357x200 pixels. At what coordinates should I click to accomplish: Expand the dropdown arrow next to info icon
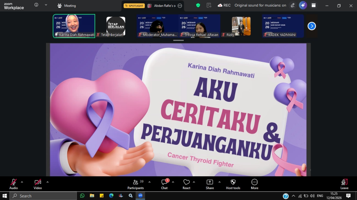coord(46,5)
